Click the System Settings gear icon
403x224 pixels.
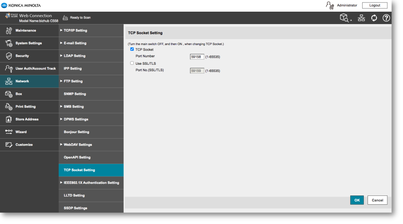click(x=9, y=43)
